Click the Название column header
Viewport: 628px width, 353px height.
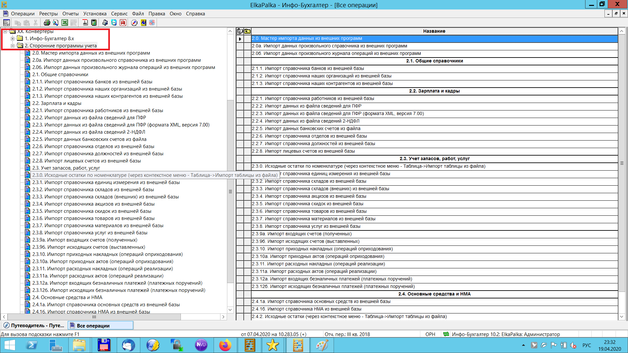(434, 31)
